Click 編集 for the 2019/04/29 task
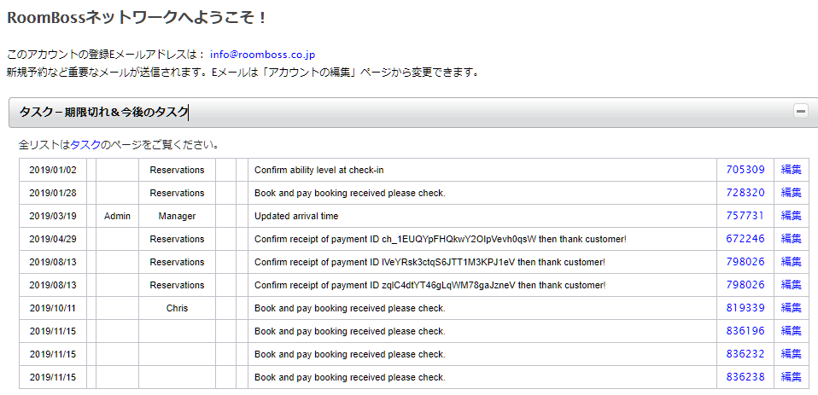 tap(791, 239)
